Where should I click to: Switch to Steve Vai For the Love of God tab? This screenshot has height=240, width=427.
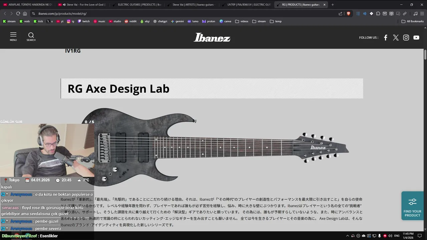(x=82, y=5)
